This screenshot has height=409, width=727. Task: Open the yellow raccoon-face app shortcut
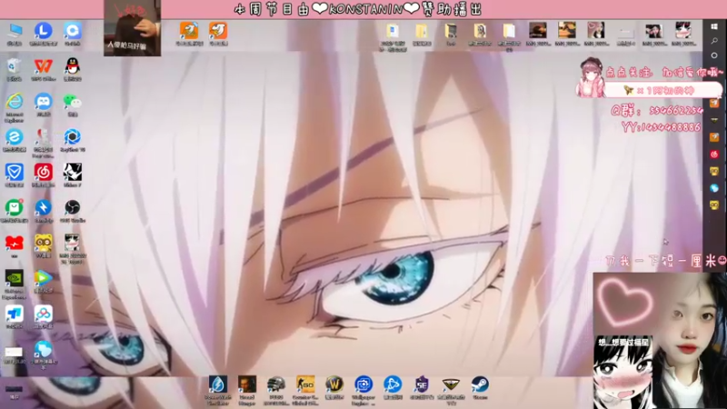(x=43, y=243)
